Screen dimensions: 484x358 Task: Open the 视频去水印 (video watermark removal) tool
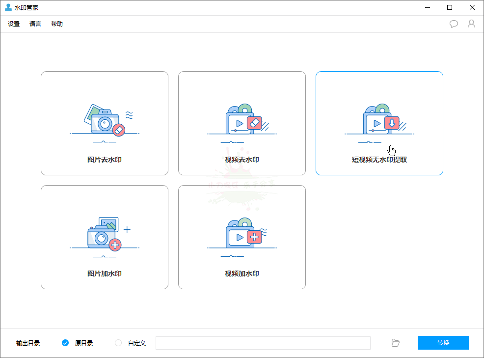[x=242, y=123]
